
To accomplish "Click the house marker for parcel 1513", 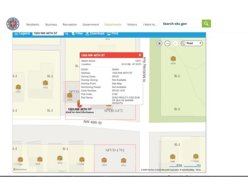I will [45, 83].
